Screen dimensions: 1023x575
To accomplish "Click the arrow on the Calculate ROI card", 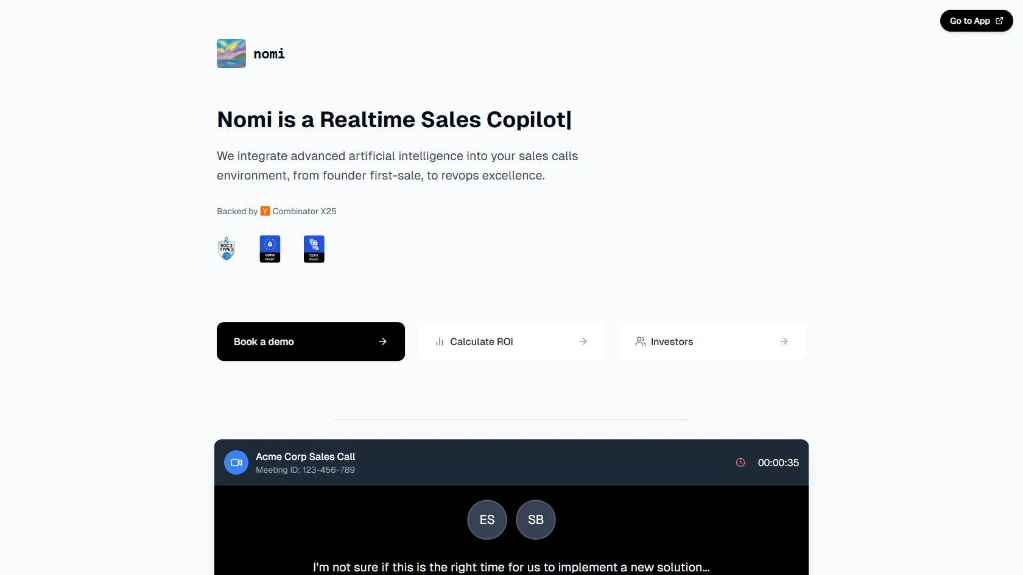I will coord(583,341).
